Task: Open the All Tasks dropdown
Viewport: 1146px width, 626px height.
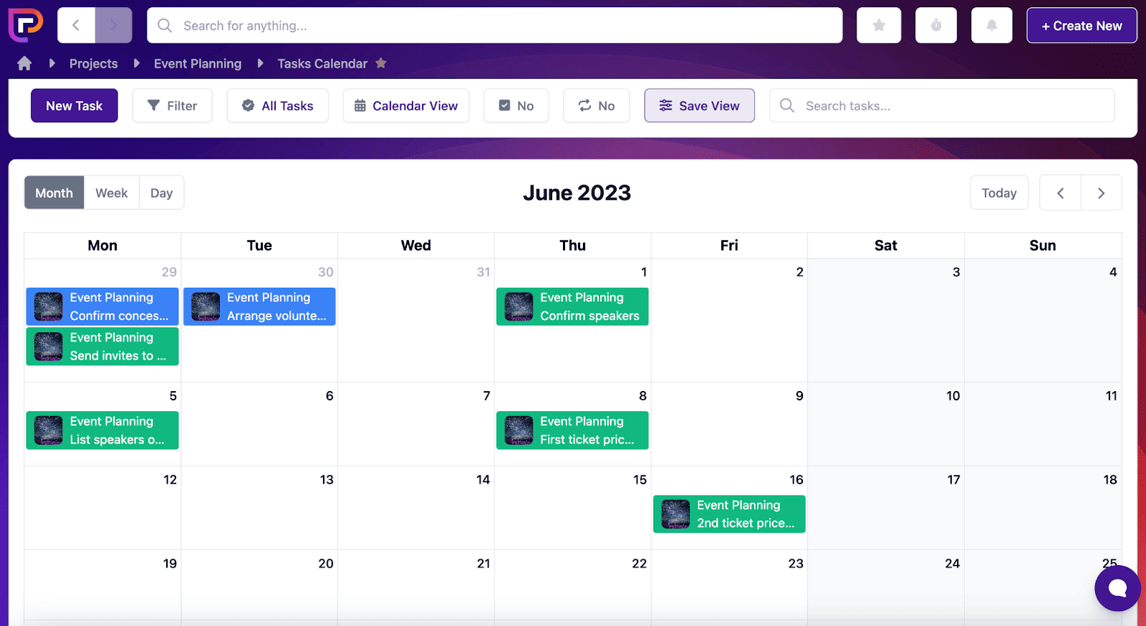Action: pyautogui.click(x=278, y=106)
